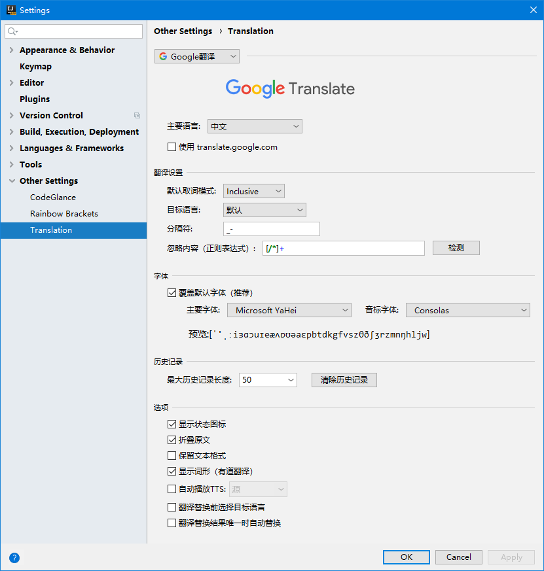544x571 pixels.
Task: Open the Google翻译 engine dropdown
Action: (x=197, y=56)
